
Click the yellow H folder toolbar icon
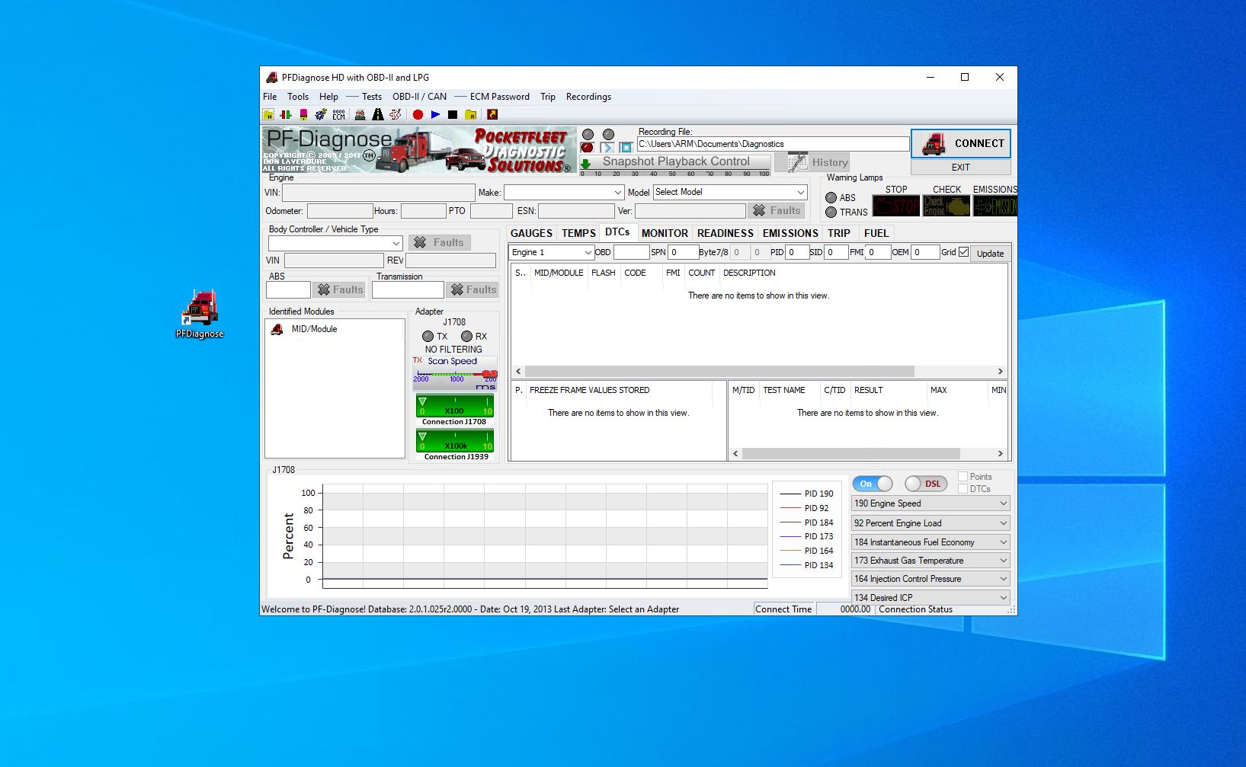click(268, 114)
